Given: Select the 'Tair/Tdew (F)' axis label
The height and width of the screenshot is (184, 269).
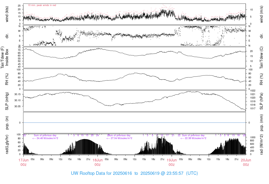Looking at the screenshot, I should [2, 57].
